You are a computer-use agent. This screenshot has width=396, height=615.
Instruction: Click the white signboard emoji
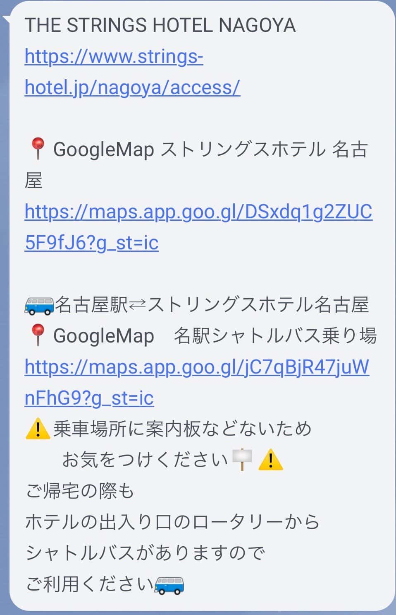tap(242, 459)
